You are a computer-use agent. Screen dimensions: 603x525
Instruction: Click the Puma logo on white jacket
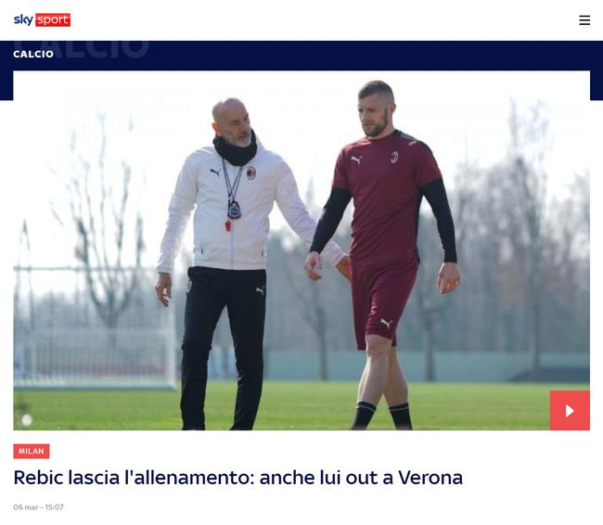(x=215, y=173)
